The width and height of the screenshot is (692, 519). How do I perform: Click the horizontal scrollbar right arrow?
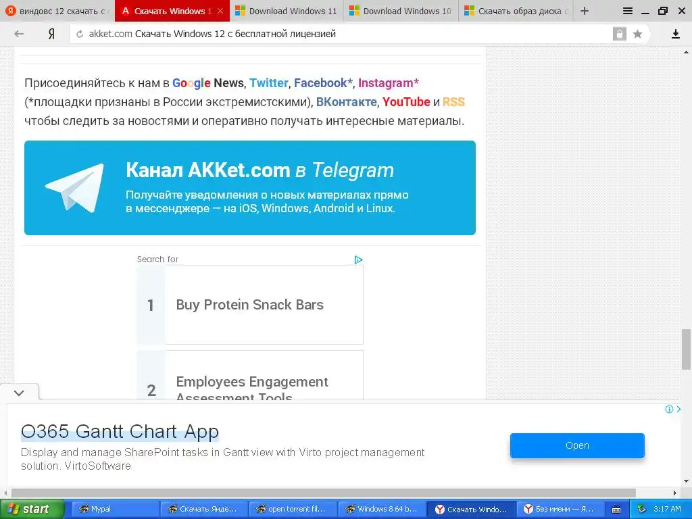click(675, 493)
